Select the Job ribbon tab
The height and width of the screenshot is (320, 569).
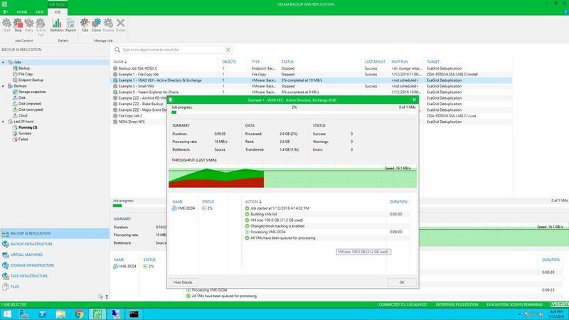pos(58,12)
